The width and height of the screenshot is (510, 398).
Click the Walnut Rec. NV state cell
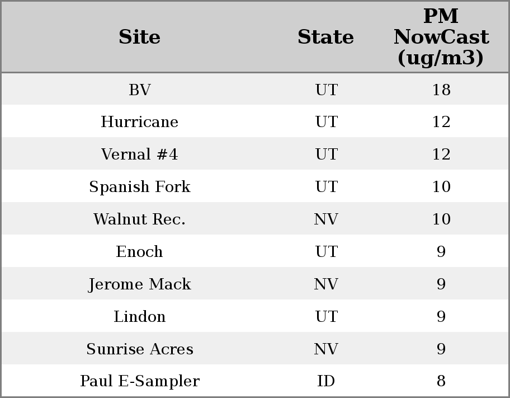tap(325, 219)
